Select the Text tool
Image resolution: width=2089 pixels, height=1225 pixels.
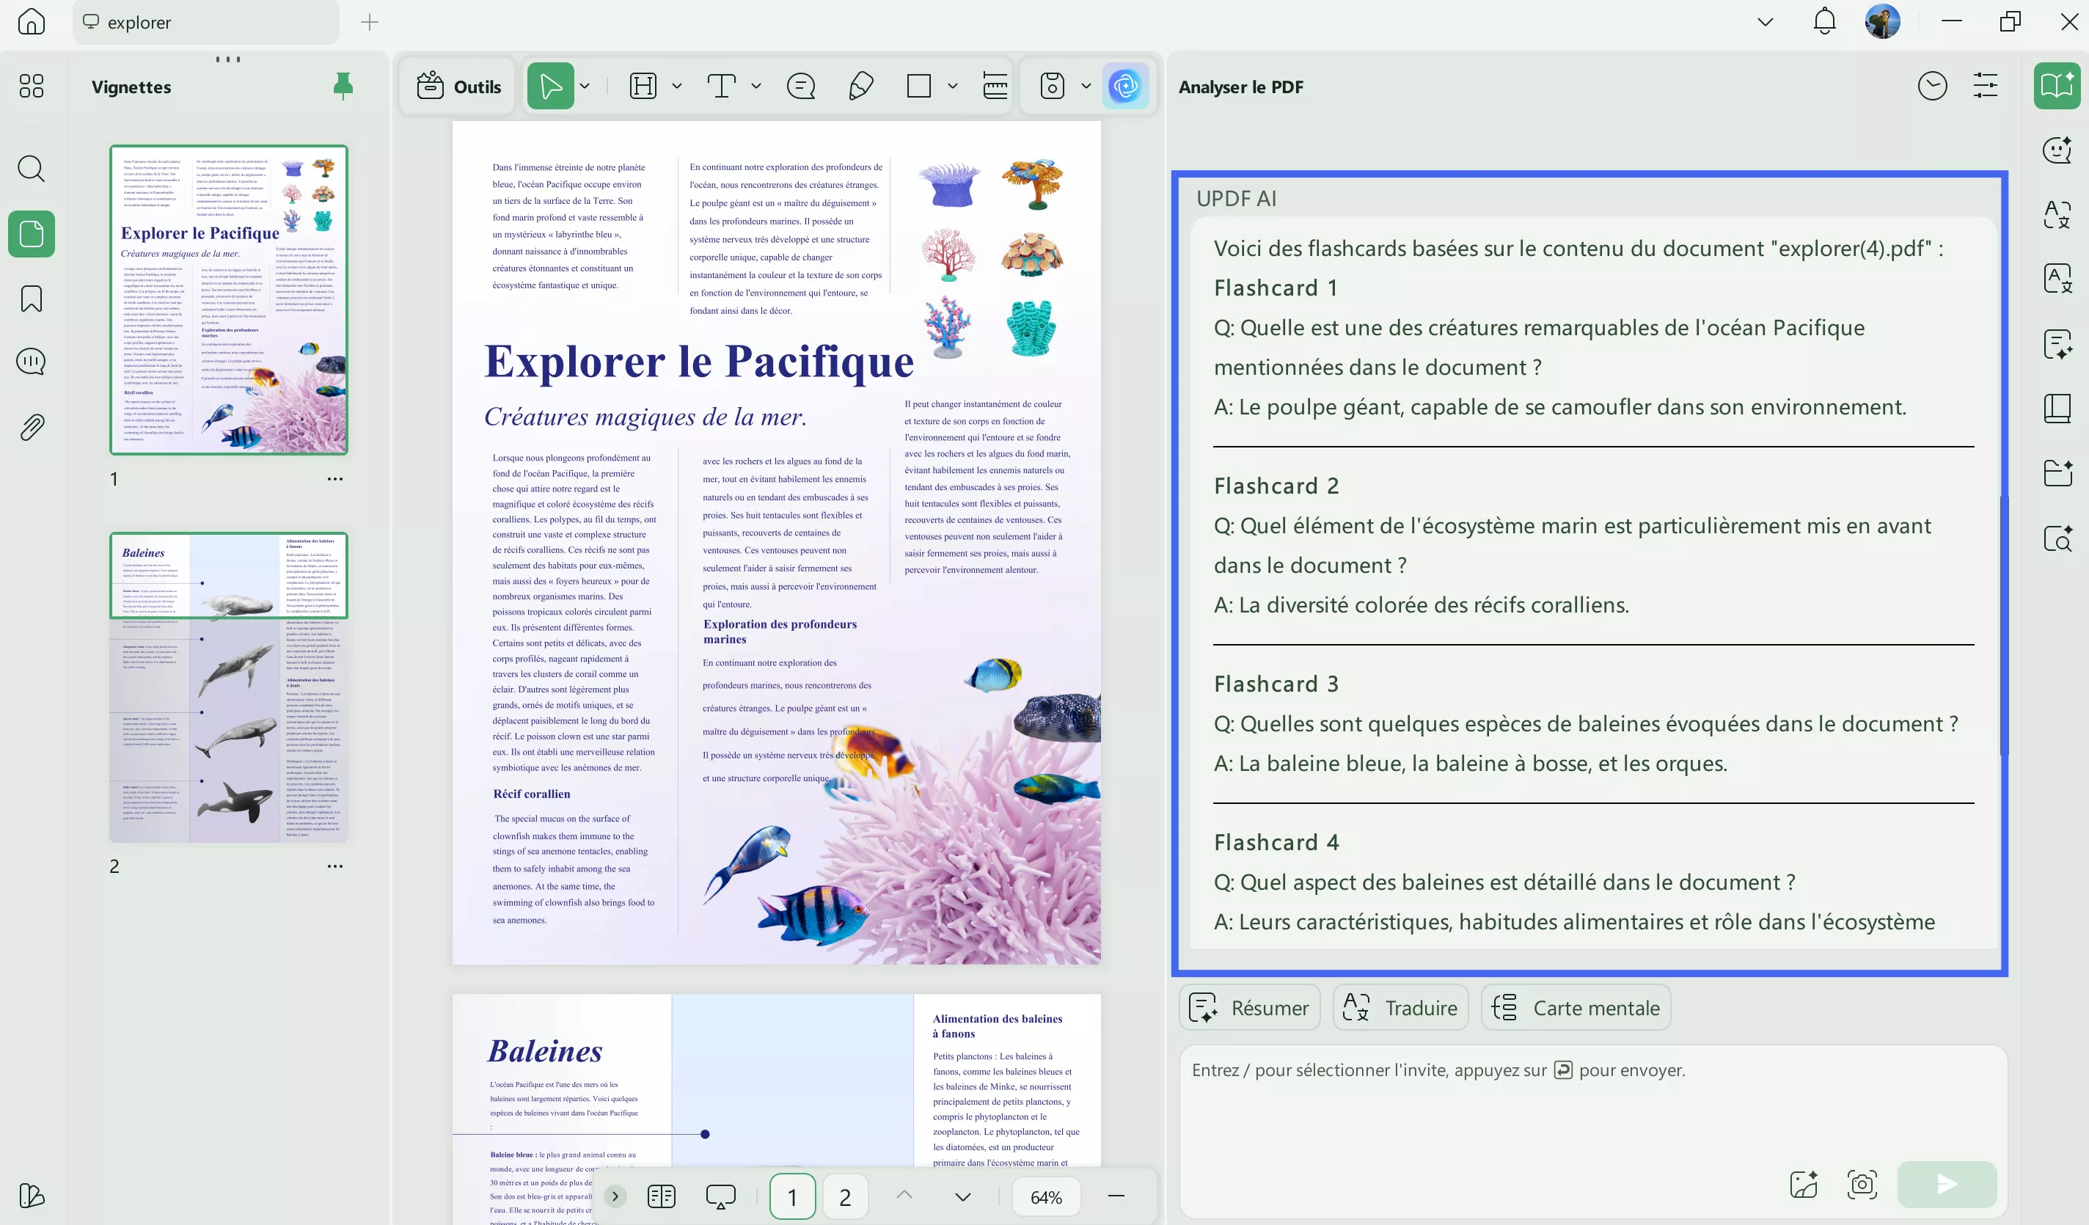[x=721, y=85]
